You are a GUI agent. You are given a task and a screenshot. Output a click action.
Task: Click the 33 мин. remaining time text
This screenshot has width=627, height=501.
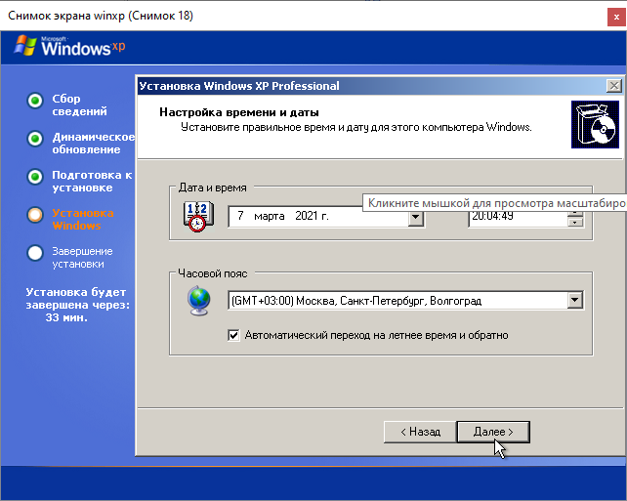[x=66, y=317]
